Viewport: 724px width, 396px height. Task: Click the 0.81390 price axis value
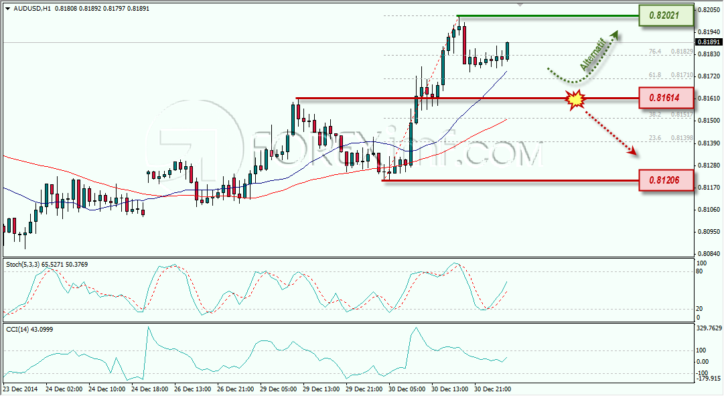pos(709,143)
